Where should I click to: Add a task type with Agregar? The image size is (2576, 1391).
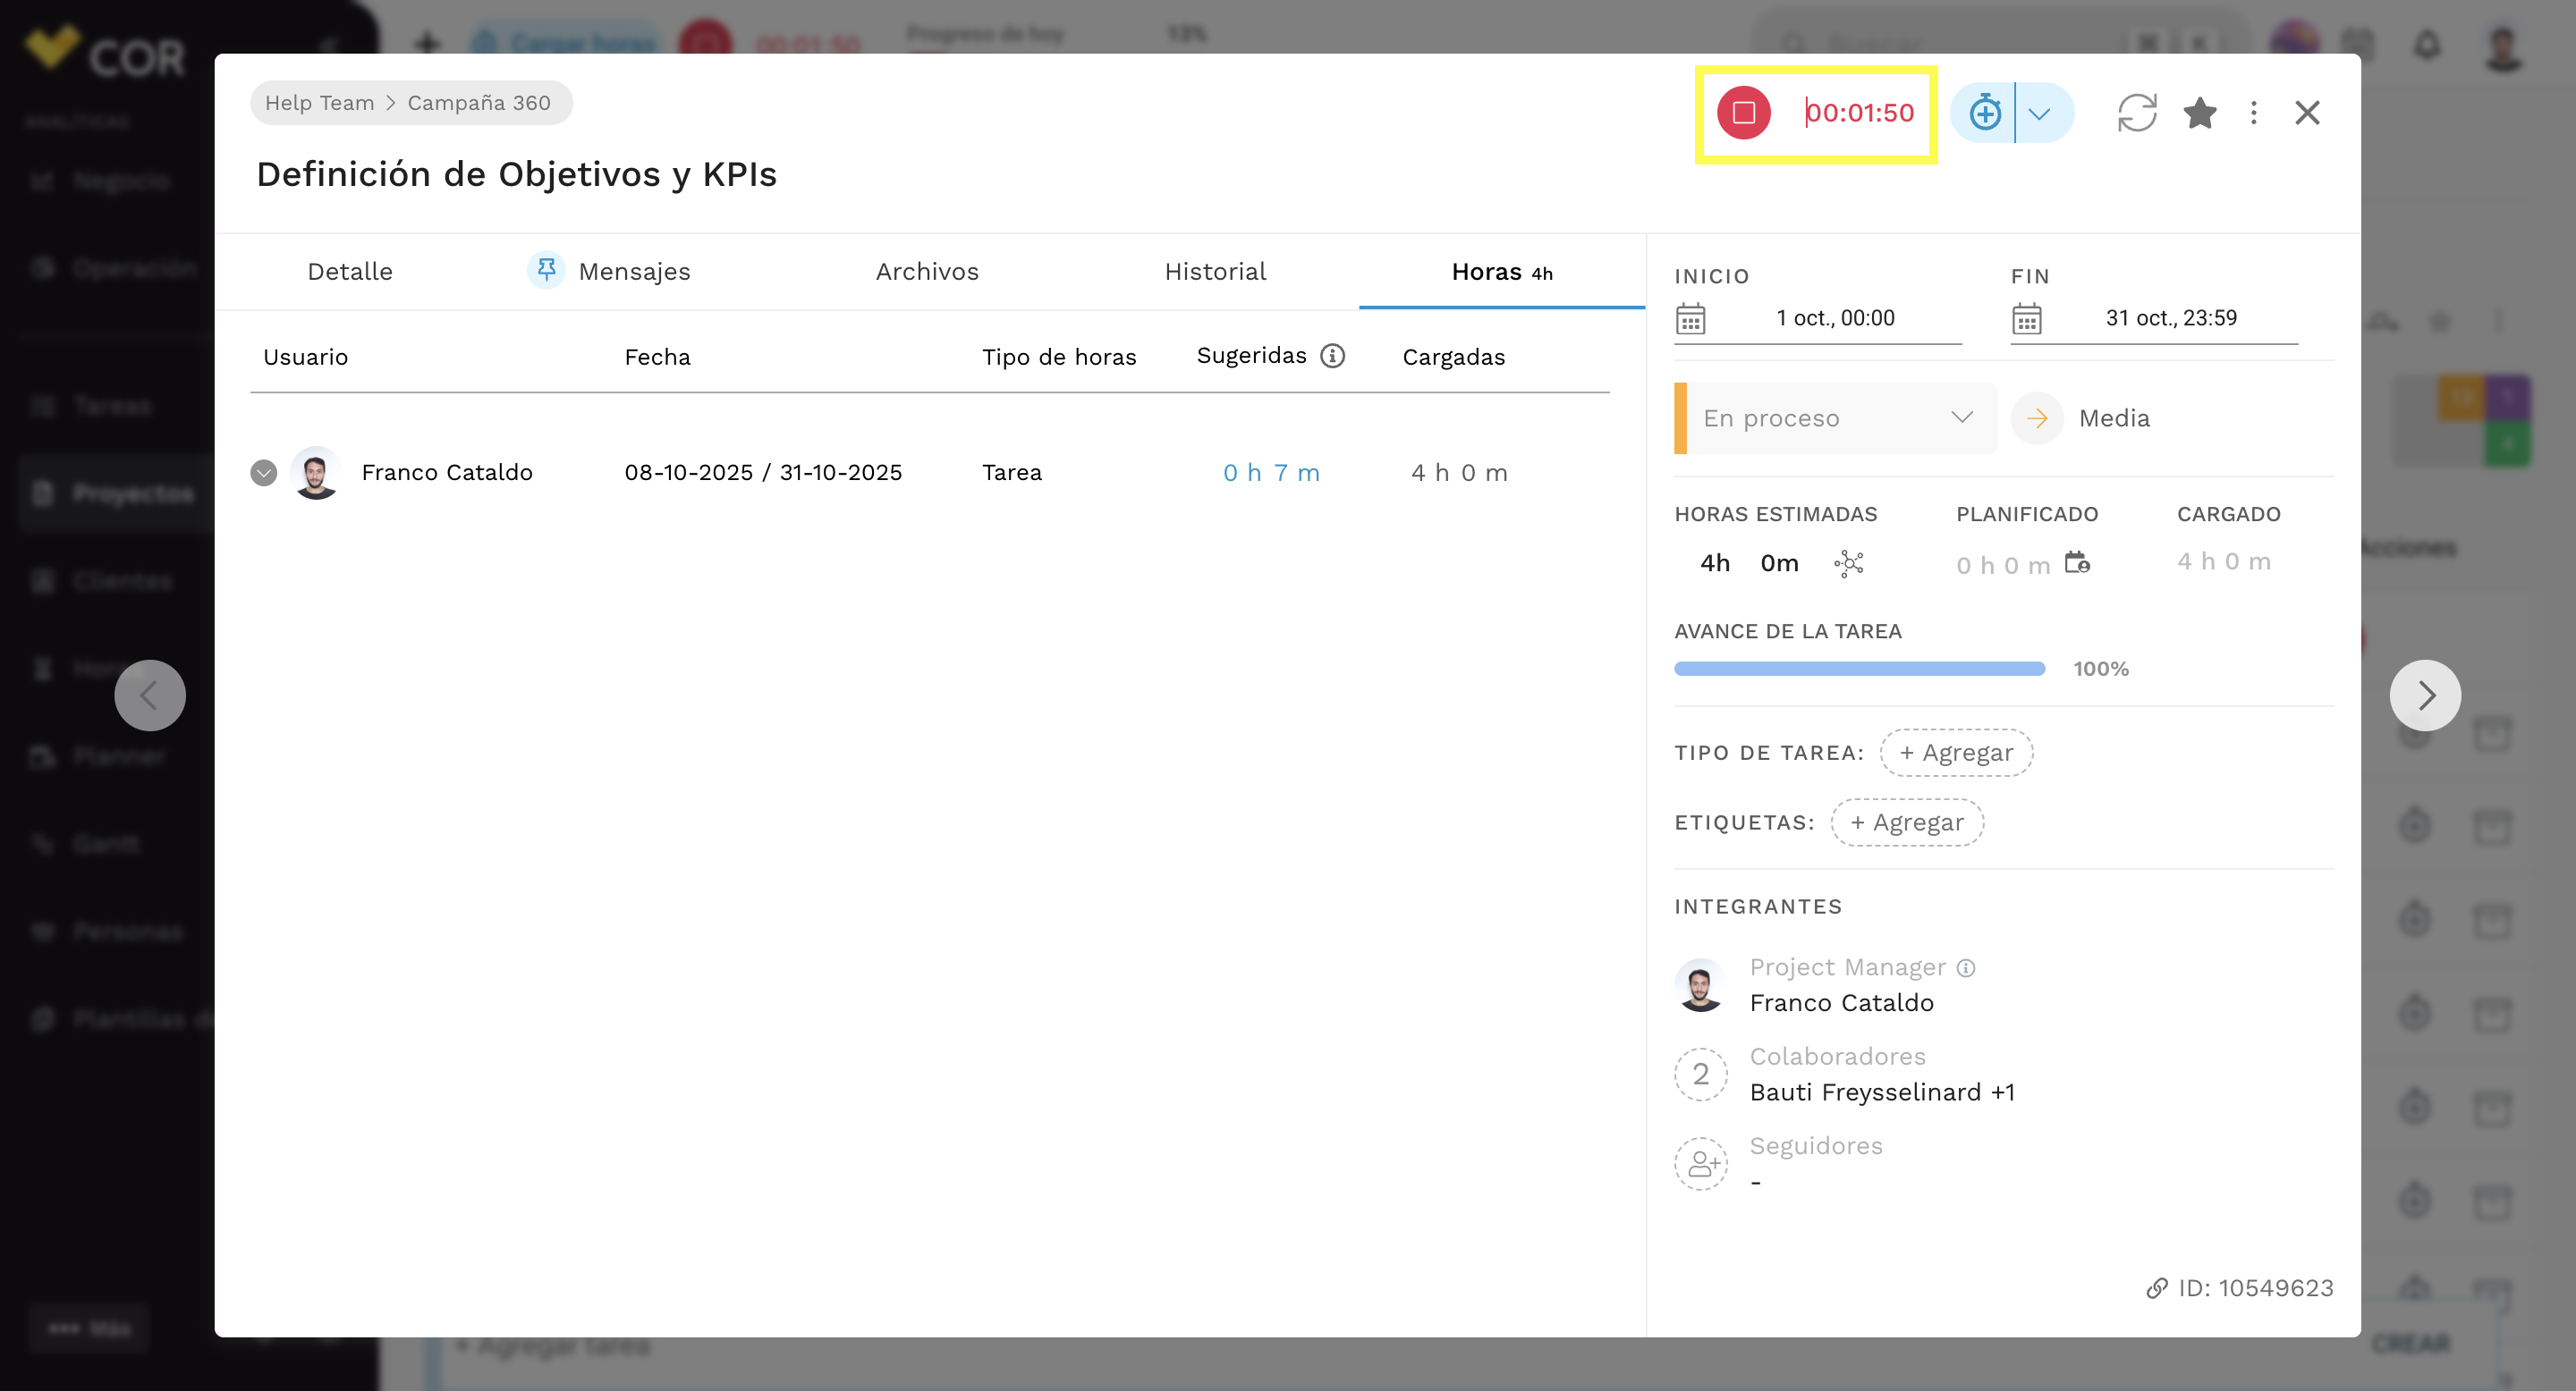point(1956,753)
